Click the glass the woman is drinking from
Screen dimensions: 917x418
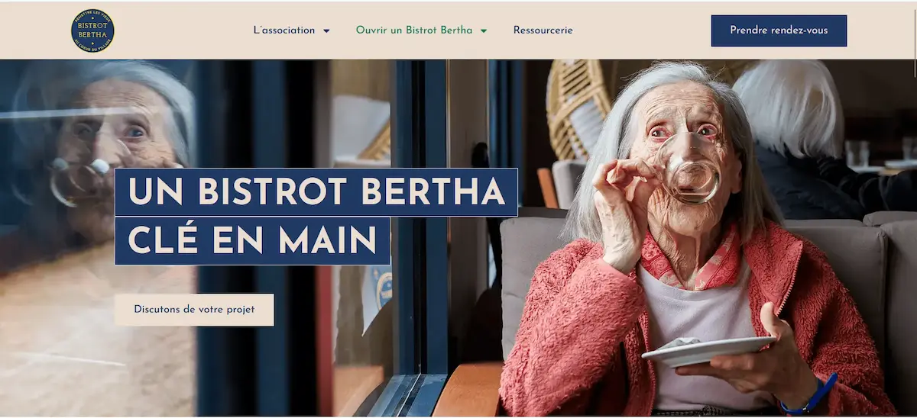click(x=689, y=169)
